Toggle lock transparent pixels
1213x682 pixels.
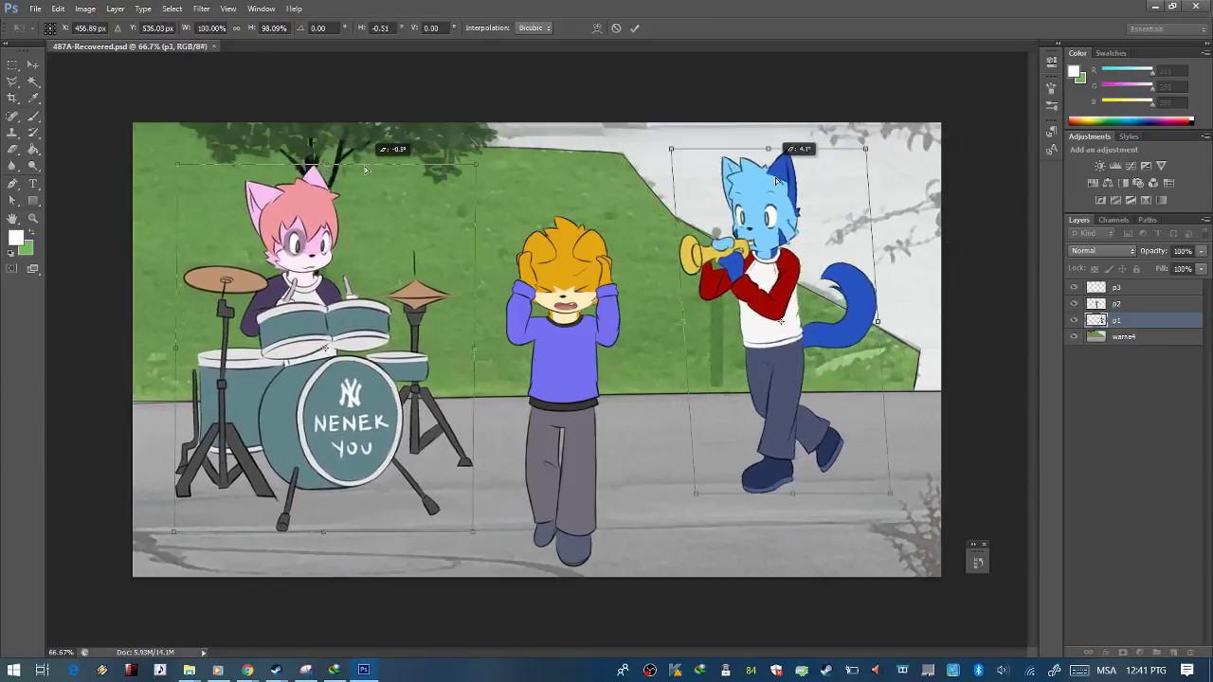click(1095, 269)
